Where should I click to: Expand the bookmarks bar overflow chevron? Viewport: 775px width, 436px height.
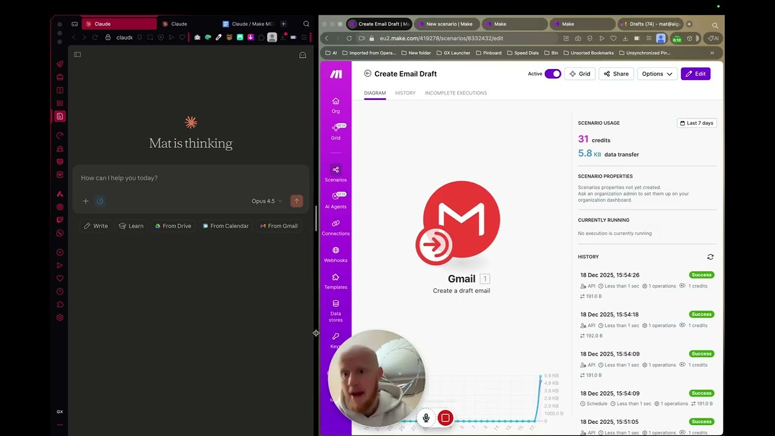pyautogui.click(x=712, y=53)
